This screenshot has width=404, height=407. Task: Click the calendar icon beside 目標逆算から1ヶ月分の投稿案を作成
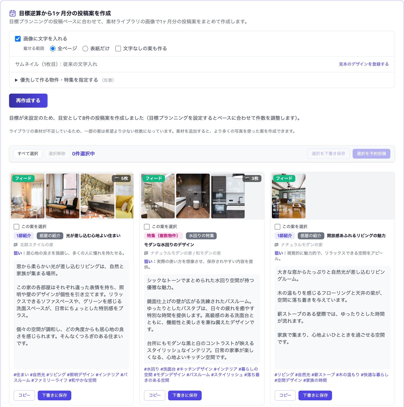coord(12,13)
